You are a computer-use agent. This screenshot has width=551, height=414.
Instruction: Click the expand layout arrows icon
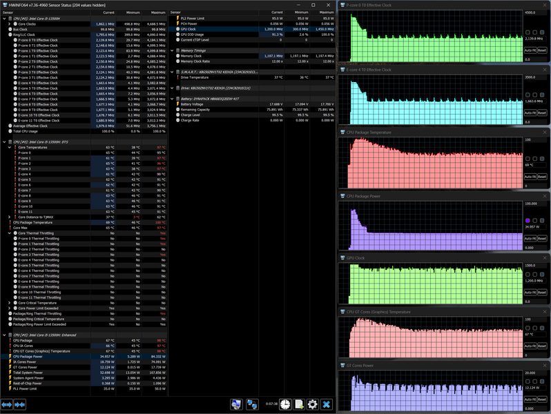coord(7,404)
